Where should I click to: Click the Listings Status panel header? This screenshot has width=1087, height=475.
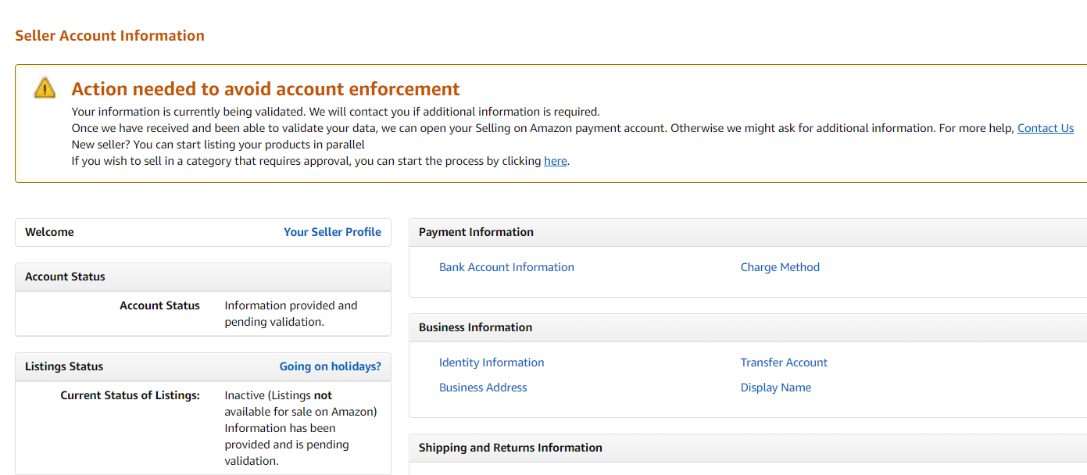(x=64, y=366)
